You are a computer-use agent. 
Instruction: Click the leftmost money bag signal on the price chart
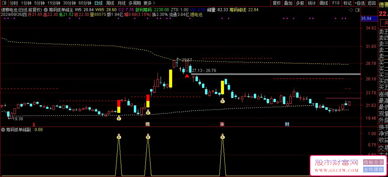click(119, 118)
